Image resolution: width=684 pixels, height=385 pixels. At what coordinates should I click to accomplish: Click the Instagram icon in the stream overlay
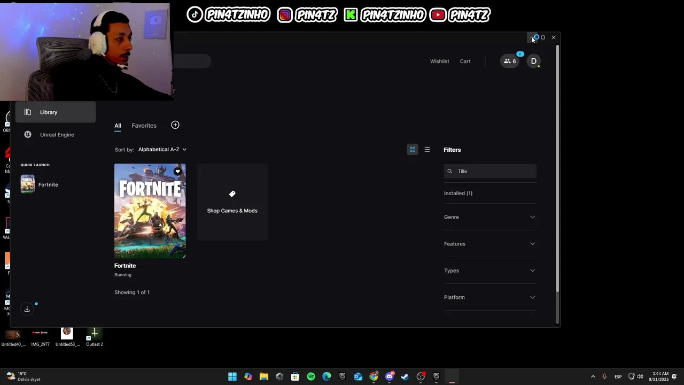tap(285, 15)
